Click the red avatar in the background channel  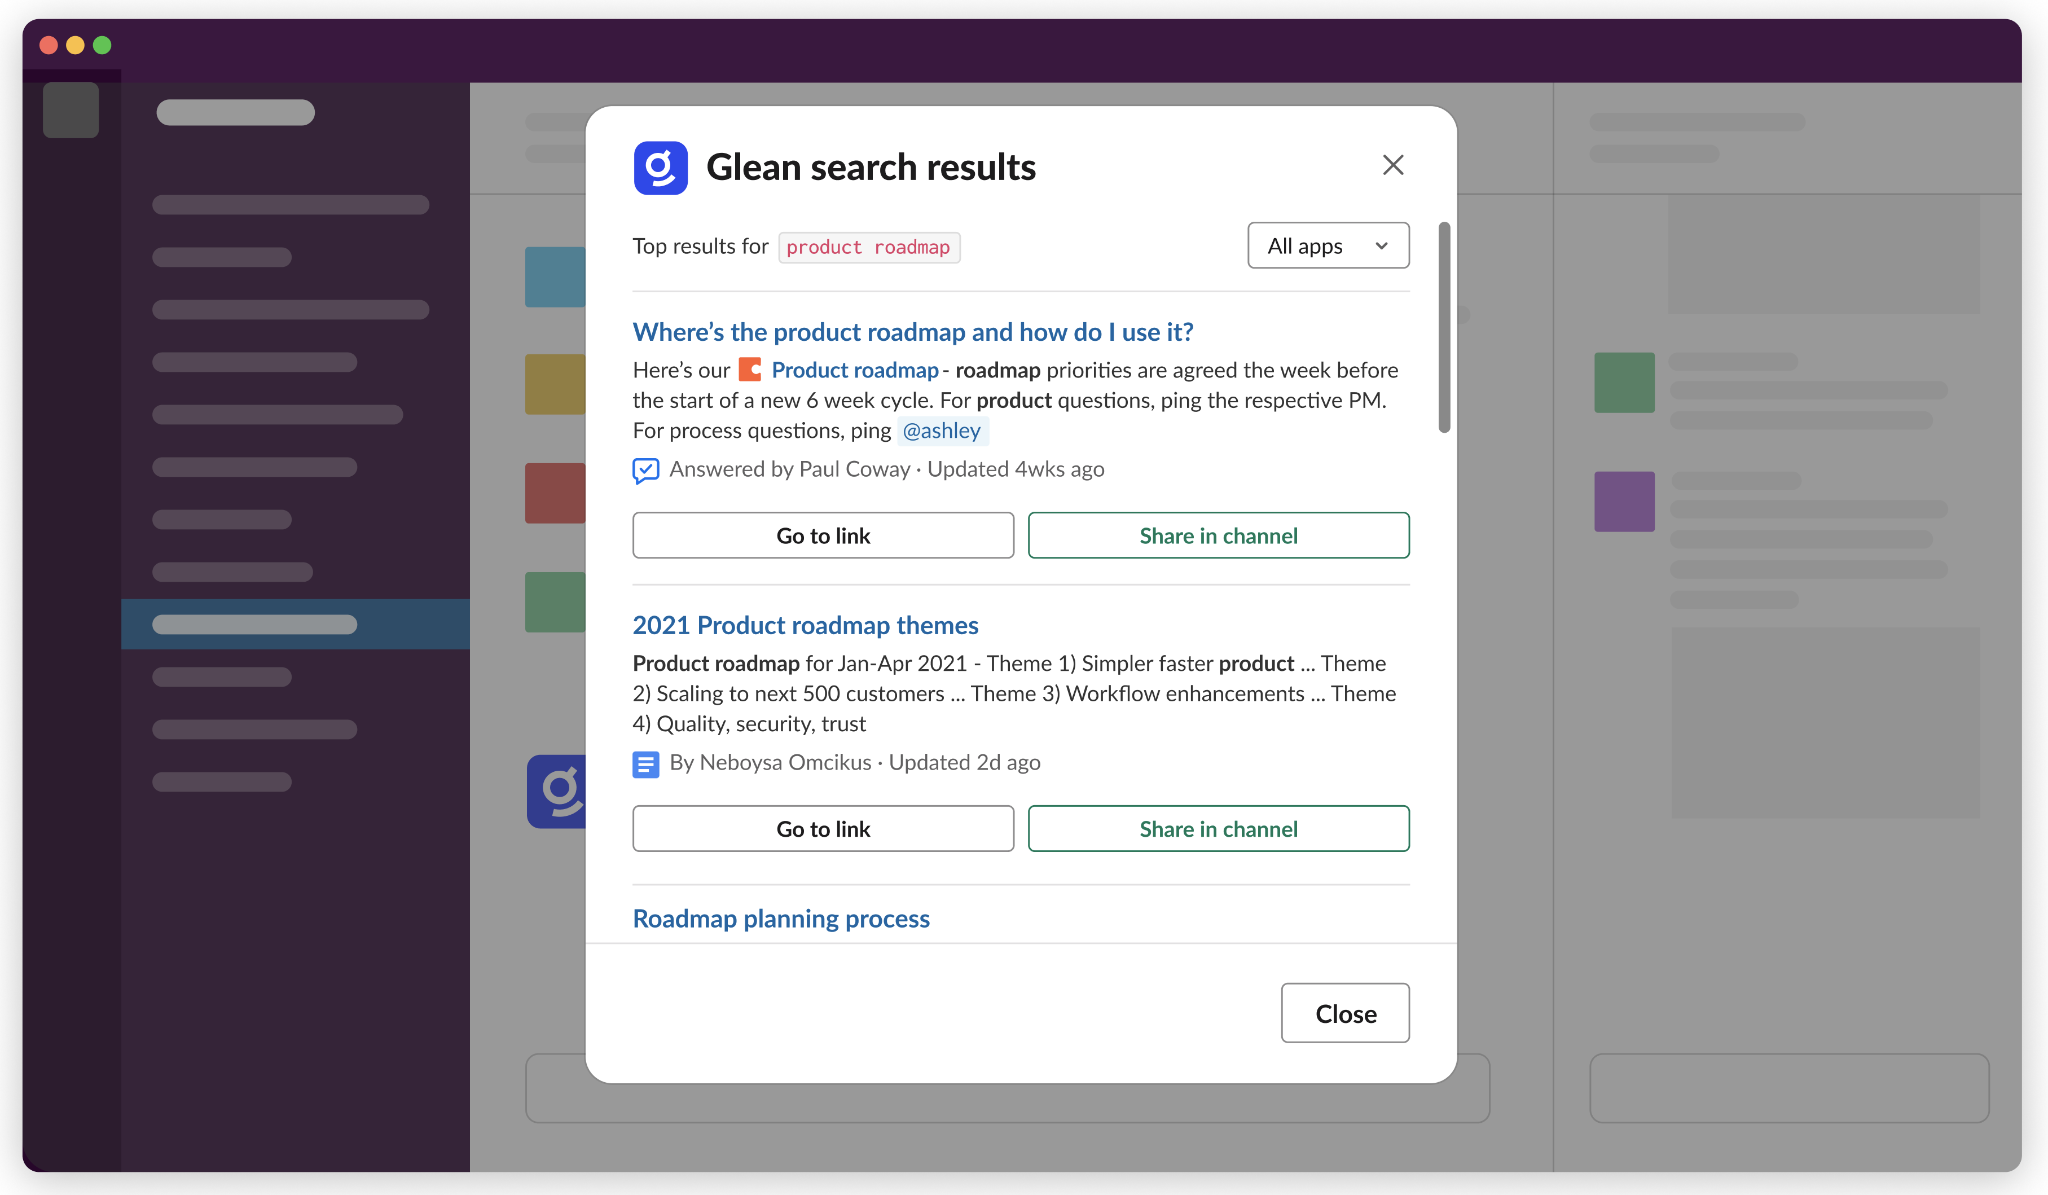(x=556, y=494)
